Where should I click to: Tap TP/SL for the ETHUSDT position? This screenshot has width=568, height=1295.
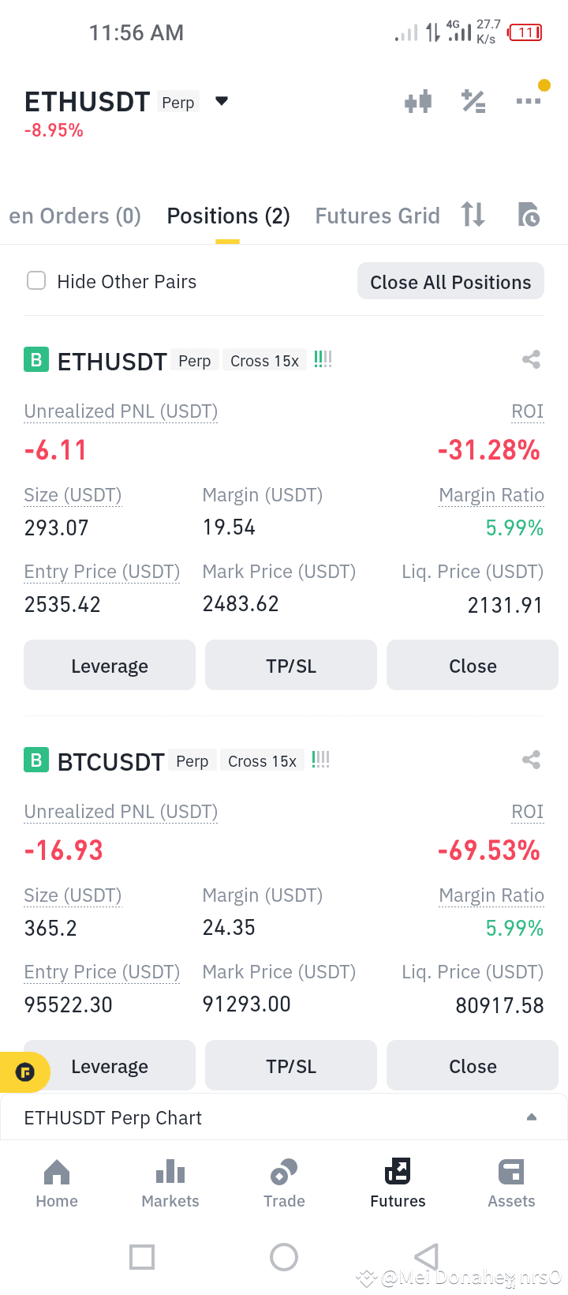[x=291, y=665]
